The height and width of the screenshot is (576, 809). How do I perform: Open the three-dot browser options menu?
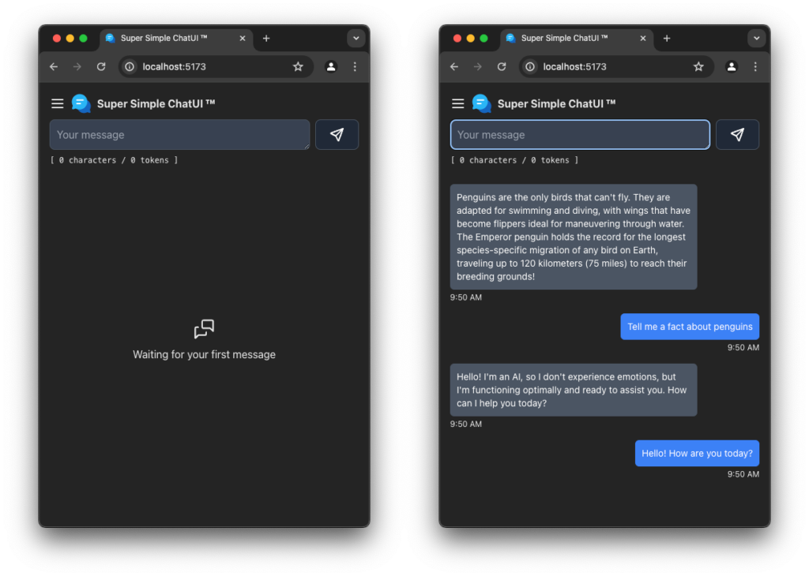click(x=355, y=67)
